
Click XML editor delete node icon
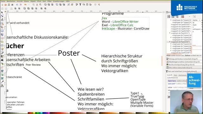click(x=182, y=16)
